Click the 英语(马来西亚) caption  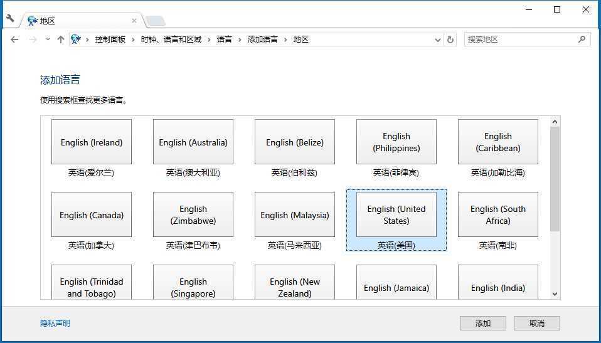(294, 245)
